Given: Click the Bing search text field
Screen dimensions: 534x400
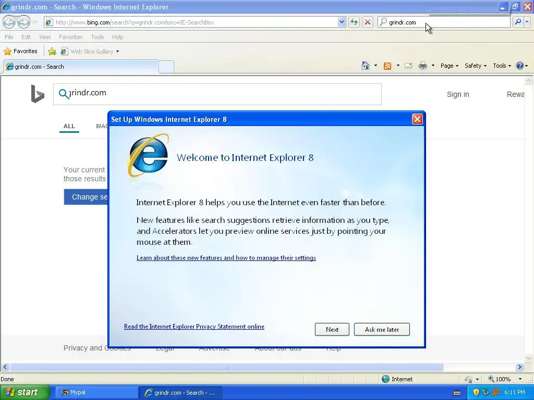Looking at the screenshot, I should (x=217, y=94).
